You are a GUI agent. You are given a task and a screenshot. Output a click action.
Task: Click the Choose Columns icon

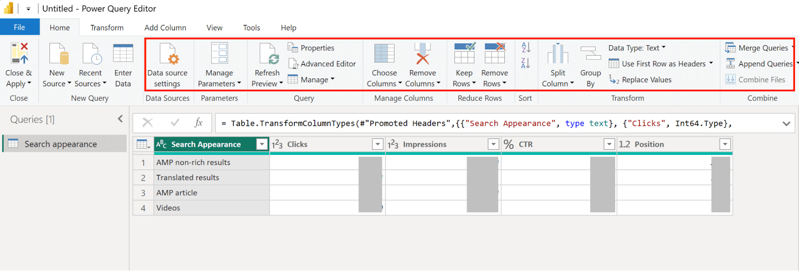384,53
